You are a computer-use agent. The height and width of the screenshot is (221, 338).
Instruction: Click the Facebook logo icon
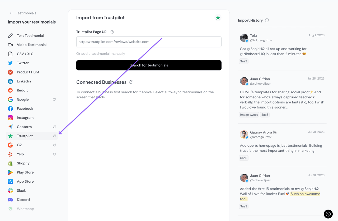pyautogui.click(x=10, y=109)
